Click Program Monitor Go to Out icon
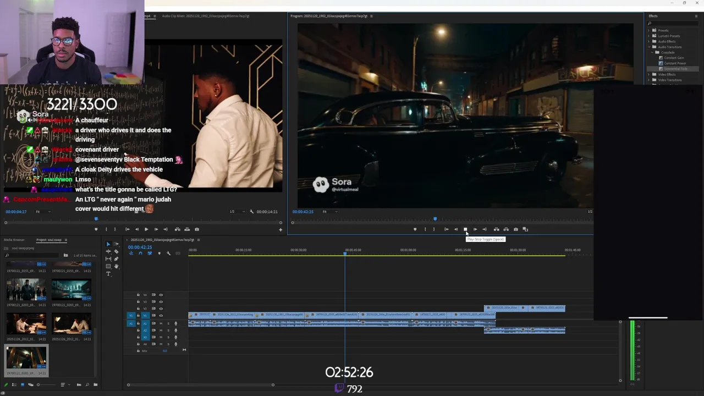Screen dimensions: 704x396 click(485, 229)
